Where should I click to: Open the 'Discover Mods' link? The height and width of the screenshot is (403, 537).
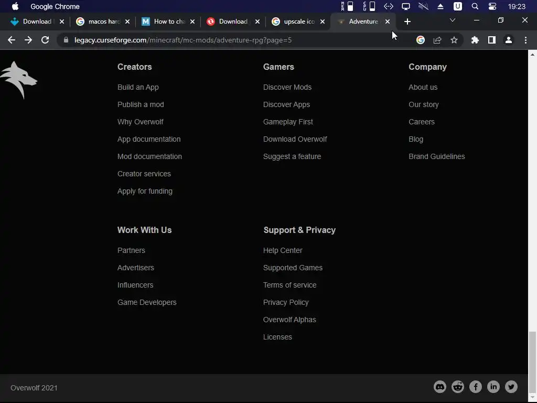click(287, 87)
